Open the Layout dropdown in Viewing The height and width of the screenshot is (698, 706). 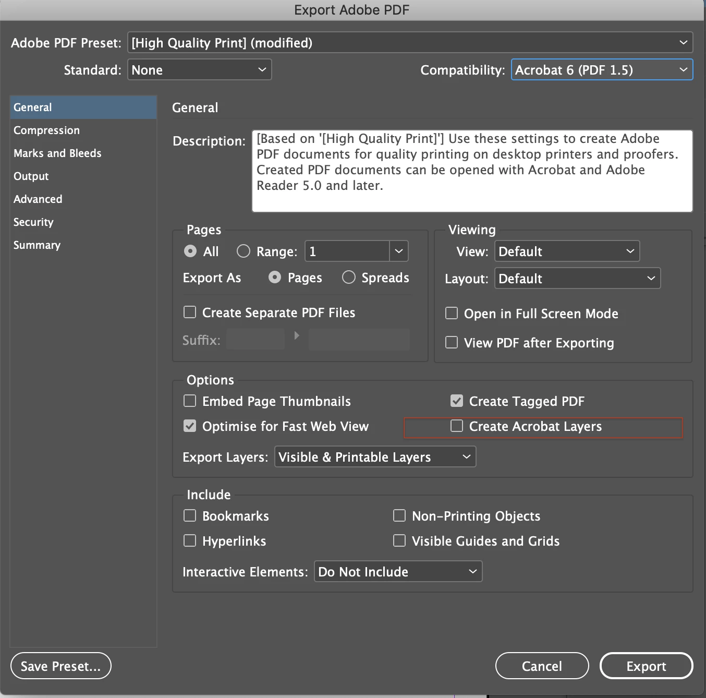click(577, 278)
